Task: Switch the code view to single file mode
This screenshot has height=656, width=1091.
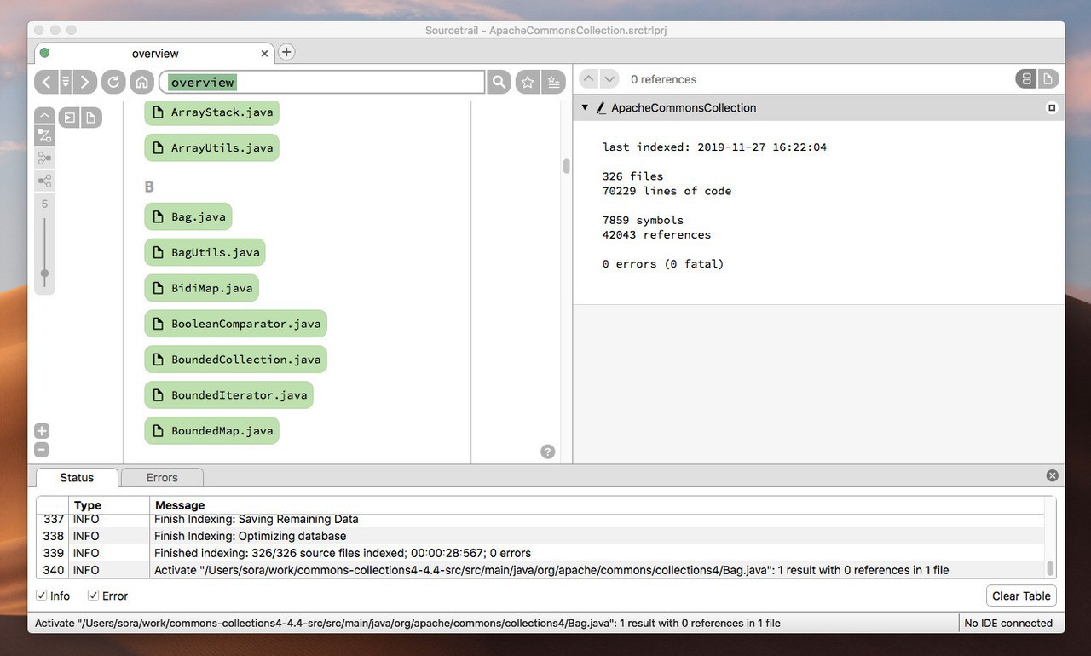Action: pos(1048,79)
